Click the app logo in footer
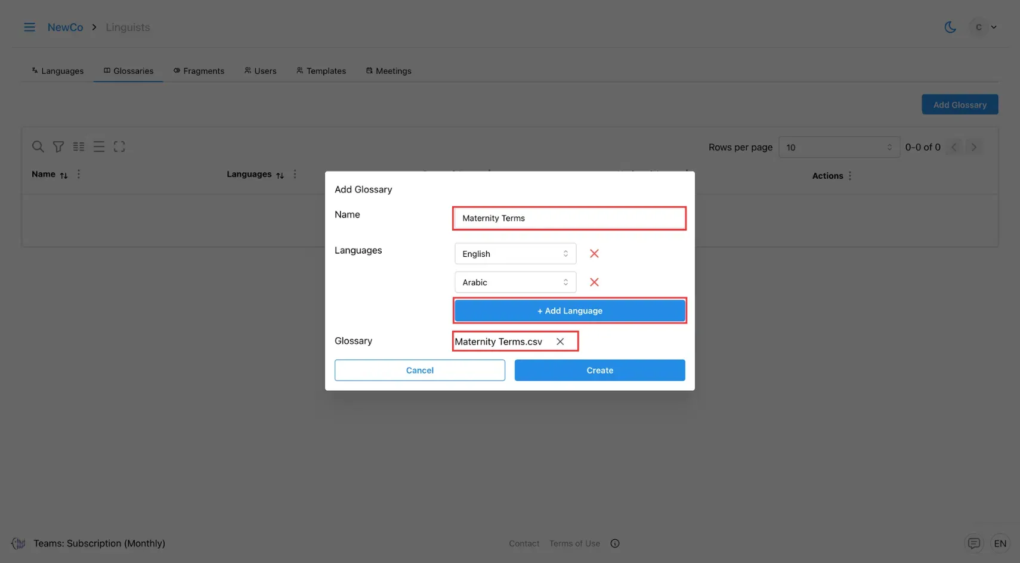 pos(18,543)
